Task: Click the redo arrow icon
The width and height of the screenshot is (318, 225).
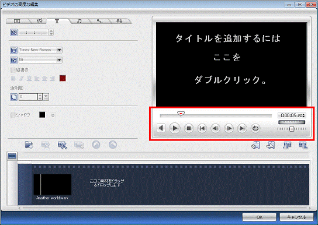Action: (x=113, y=145)
